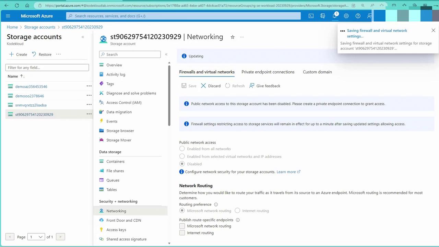Select Enabled from selected virtual networks radio
The image size is (439, 247).
point(182,156)
